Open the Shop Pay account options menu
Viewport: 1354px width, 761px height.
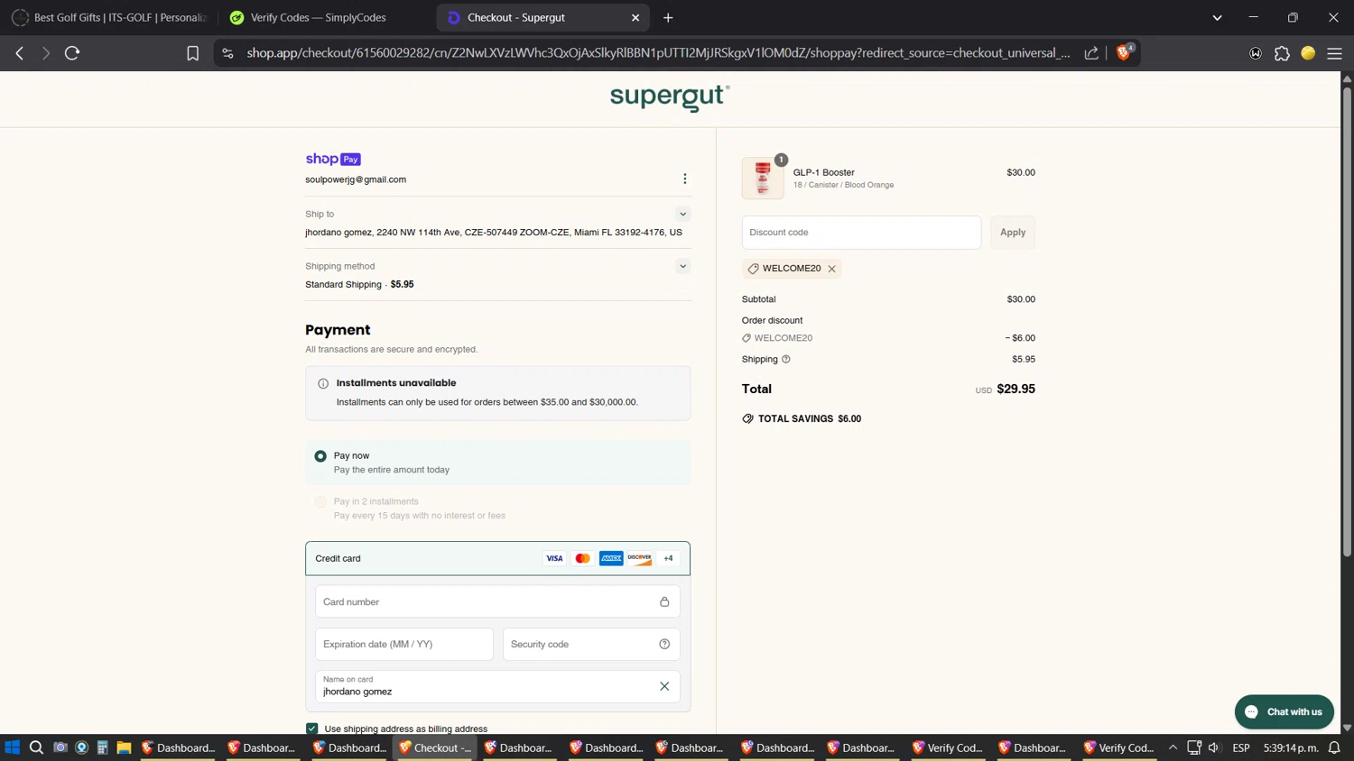pos(685,179)
